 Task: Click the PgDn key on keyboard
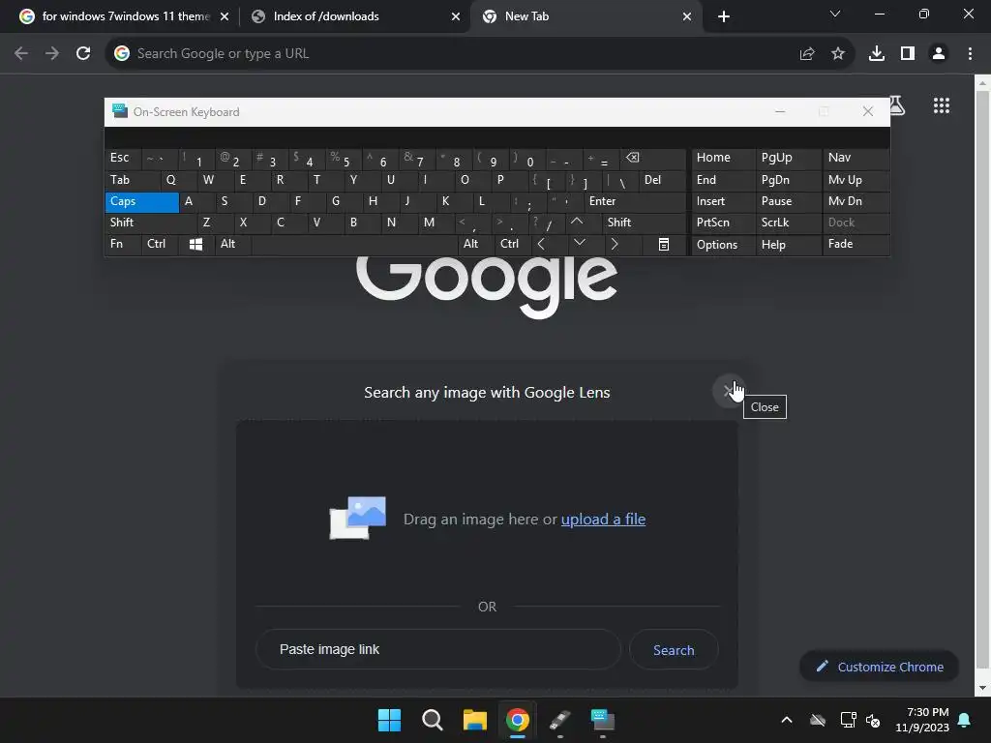pos(788,180)
